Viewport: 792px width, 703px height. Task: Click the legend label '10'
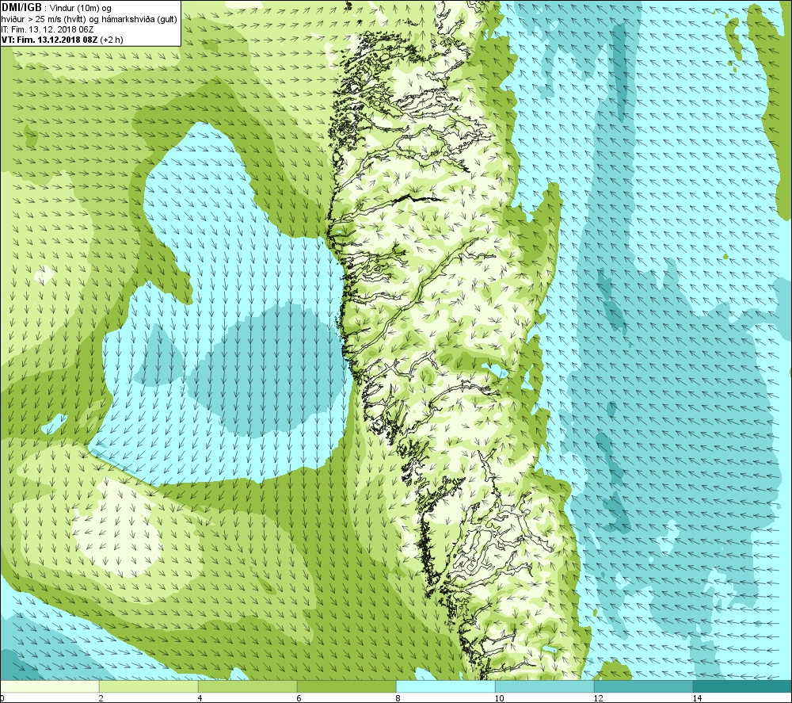[x=499, y=698]
